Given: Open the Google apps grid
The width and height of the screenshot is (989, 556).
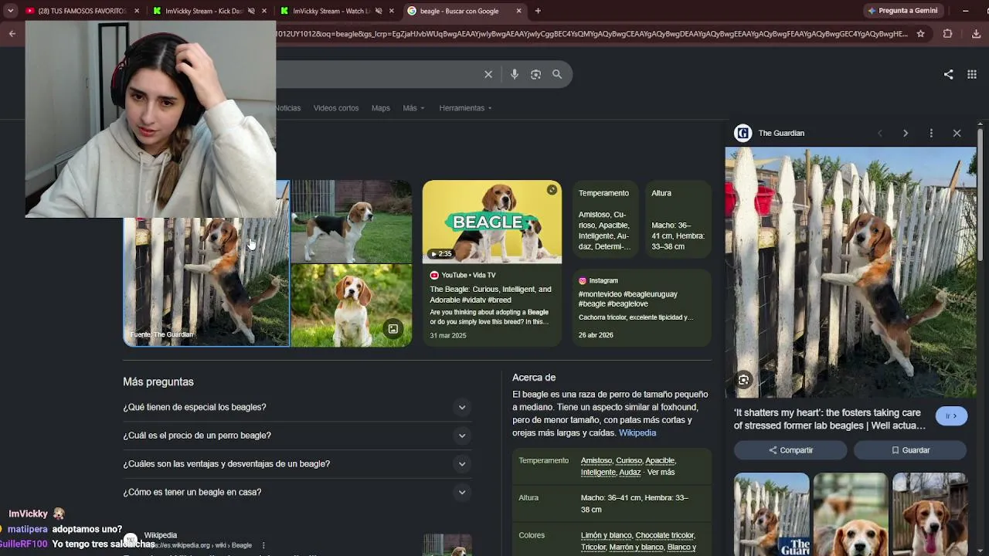Looking at the screenshot, I should pyautogui.click(x=972, y=75).
